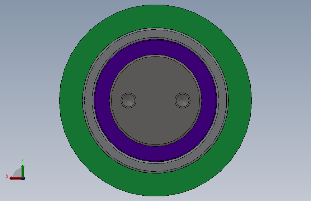Select the green outer ring of the model

[156, 16]
